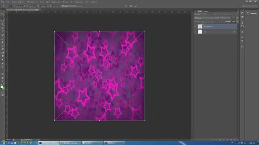Select the Quick Selection tool

[x=2, y=24]
